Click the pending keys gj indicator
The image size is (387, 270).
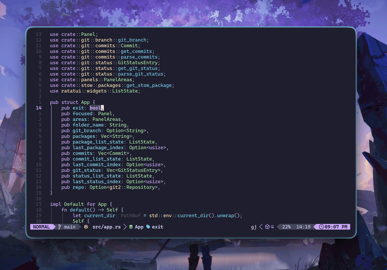click(254, 227)
